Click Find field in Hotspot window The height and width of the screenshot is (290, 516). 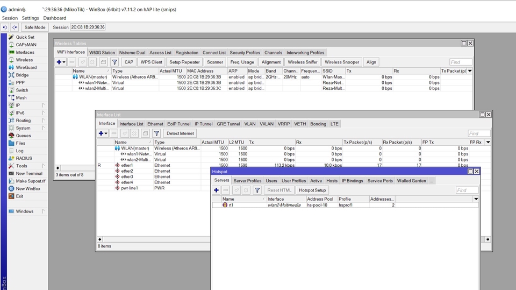[x=467, y=190]
